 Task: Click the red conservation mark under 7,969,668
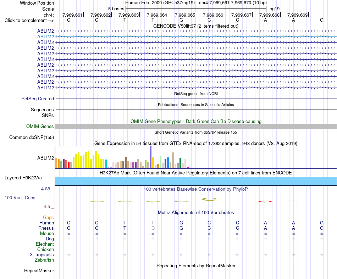point(265,201)
